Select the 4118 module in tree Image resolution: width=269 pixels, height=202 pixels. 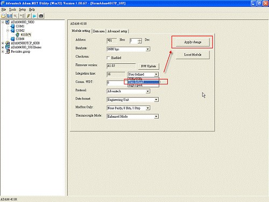tap(26, 34)
